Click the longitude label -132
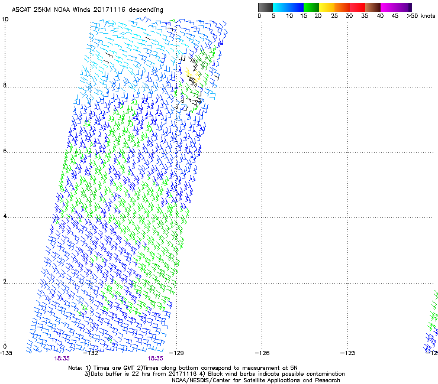438x384 pixels. tap(91, 353)
